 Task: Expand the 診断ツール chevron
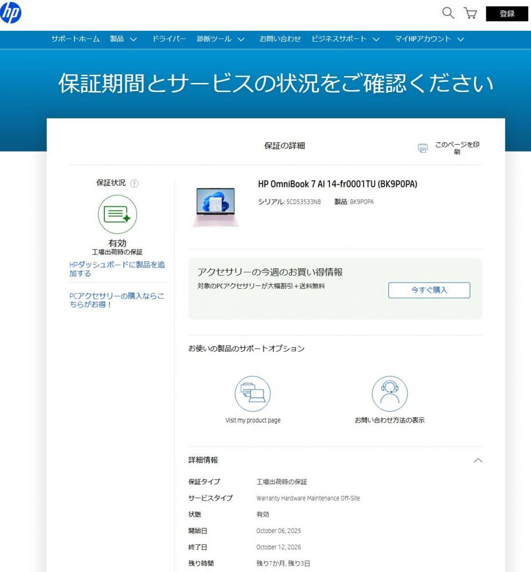(x=241, y=39)
